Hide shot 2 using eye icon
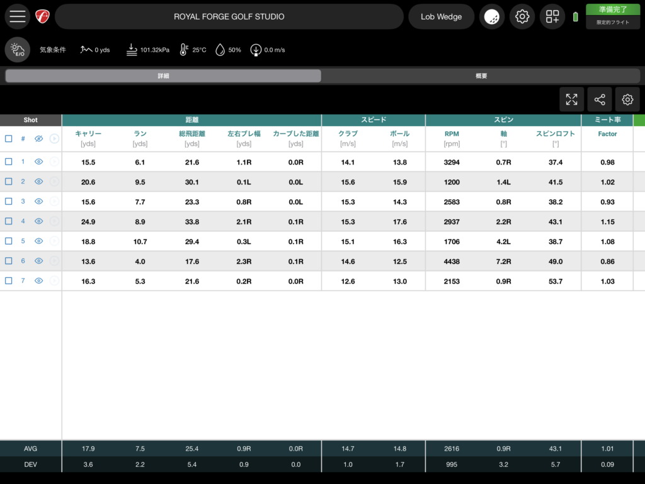645x484 pixels. pos(38,181)
